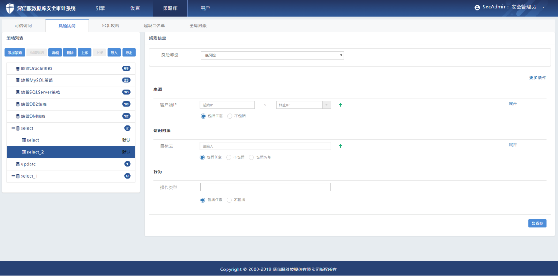Click the green plus next to 终止IP
Screen dimensions: 558x276
[x=340, y=105]
